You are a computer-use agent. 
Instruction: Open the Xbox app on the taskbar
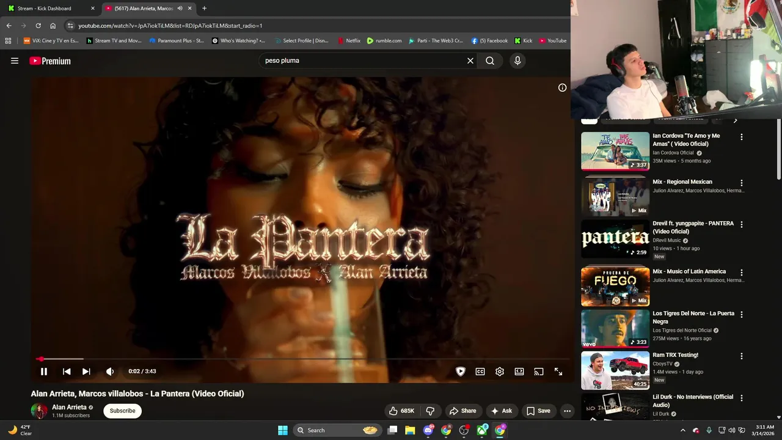(x=482, y=430)
